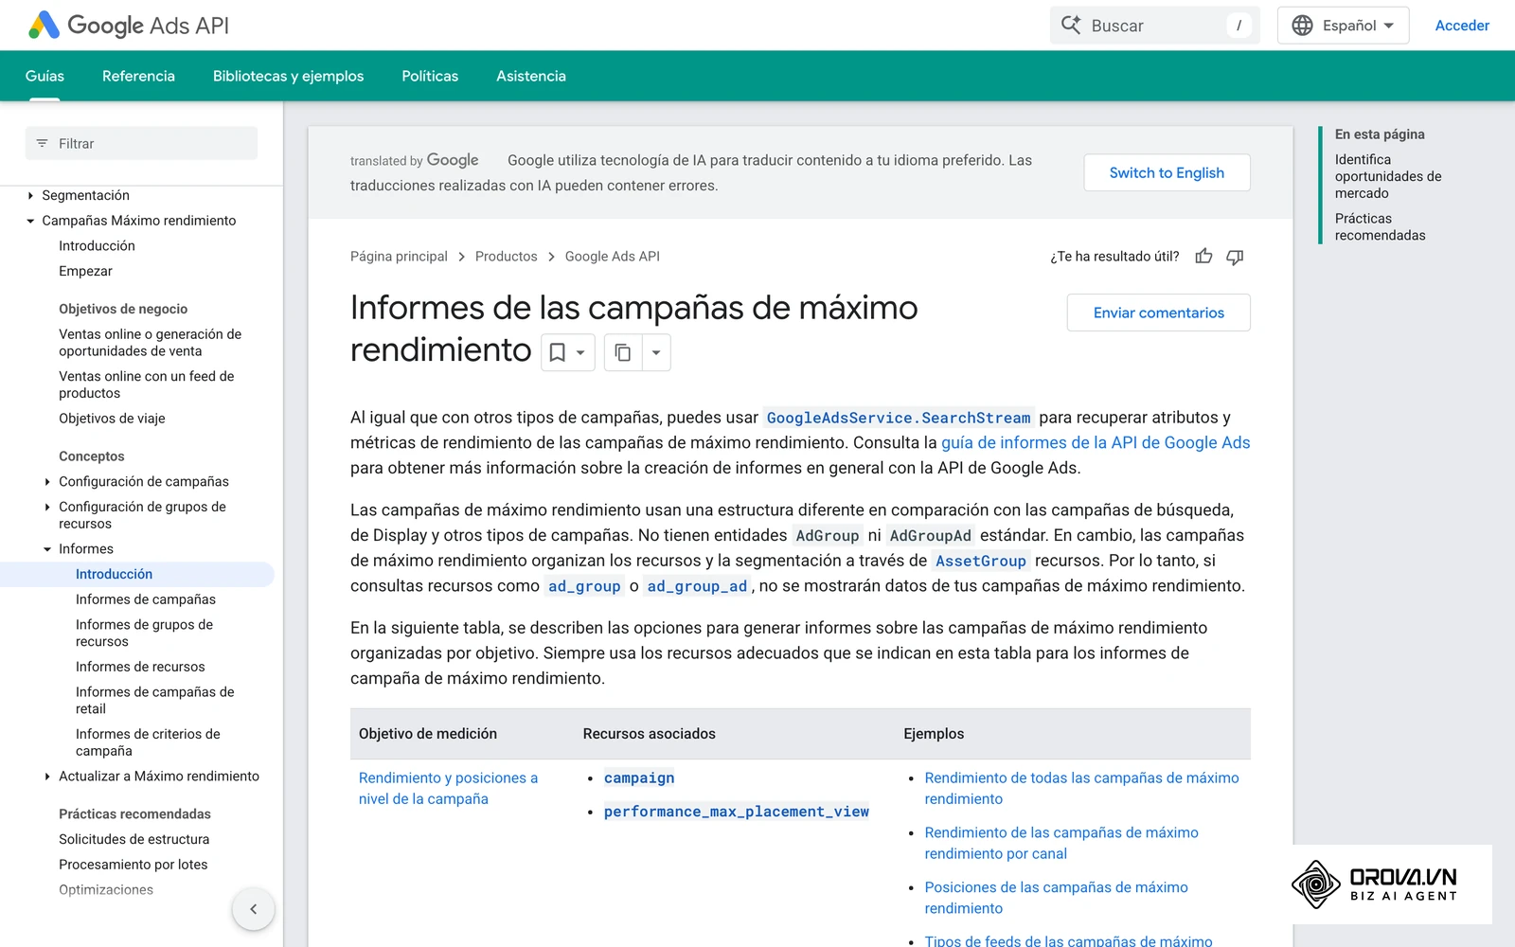The height and width of the screenshot is (947, 1515).
Task: Click the Google Ads API logo
Action: (129, 26)
